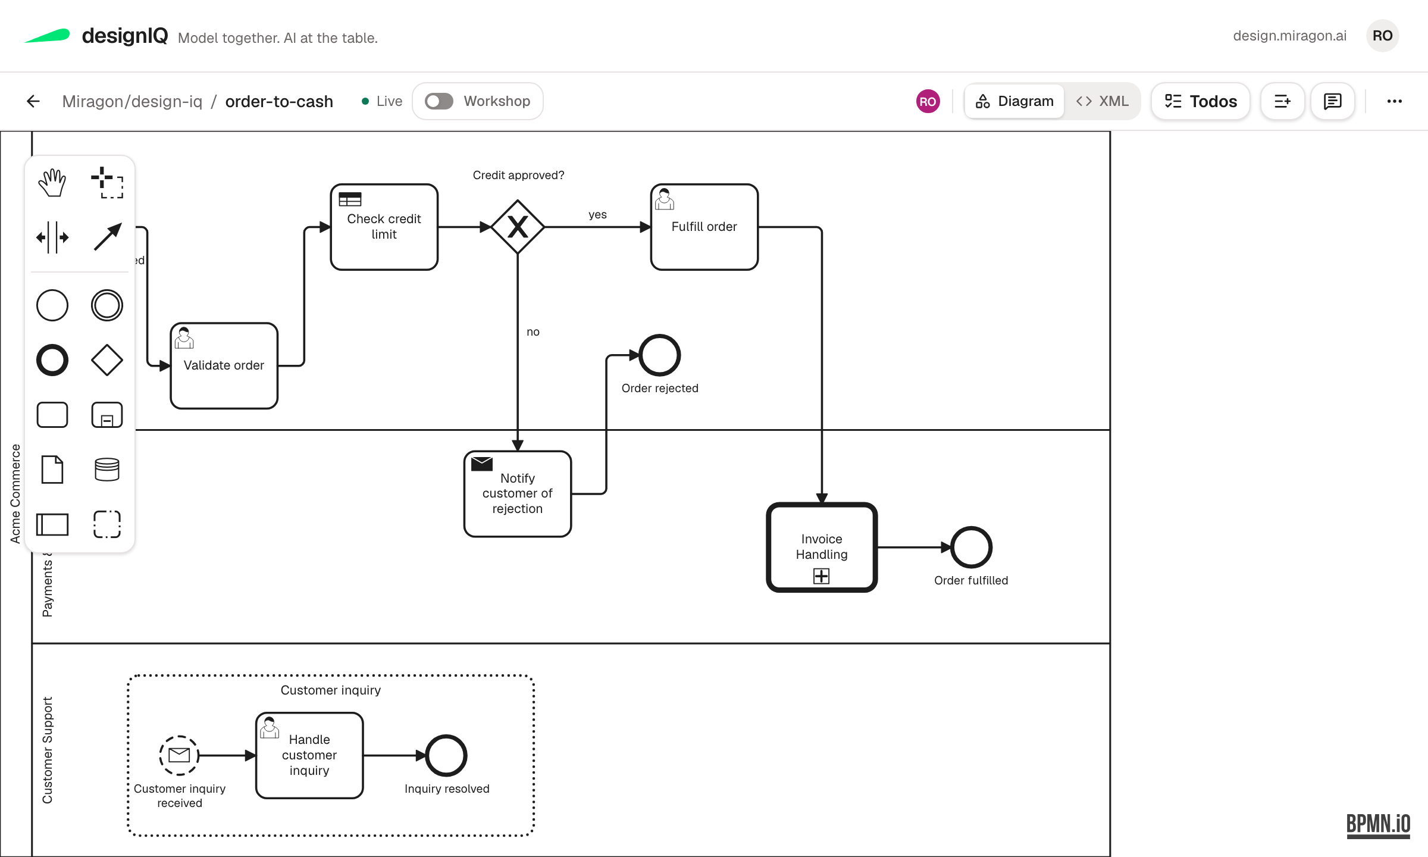Select the Check credit limit task
Screen dimensions: 1428x857
pyautogui.click(x=384, y=227)
